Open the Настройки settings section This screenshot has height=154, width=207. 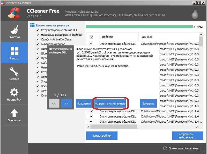pos(14,94)
